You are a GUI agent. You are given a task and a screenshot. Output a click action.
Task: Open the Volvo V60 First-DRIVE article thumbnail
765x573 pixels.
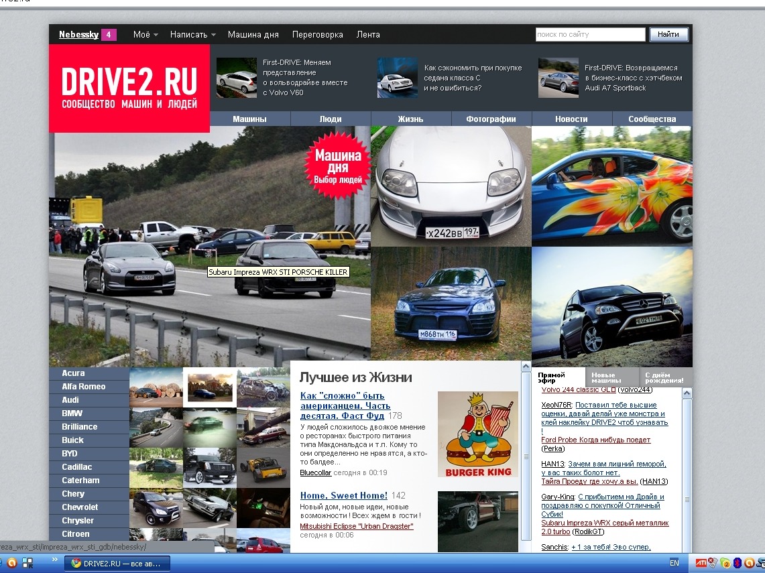click(237, 78)
